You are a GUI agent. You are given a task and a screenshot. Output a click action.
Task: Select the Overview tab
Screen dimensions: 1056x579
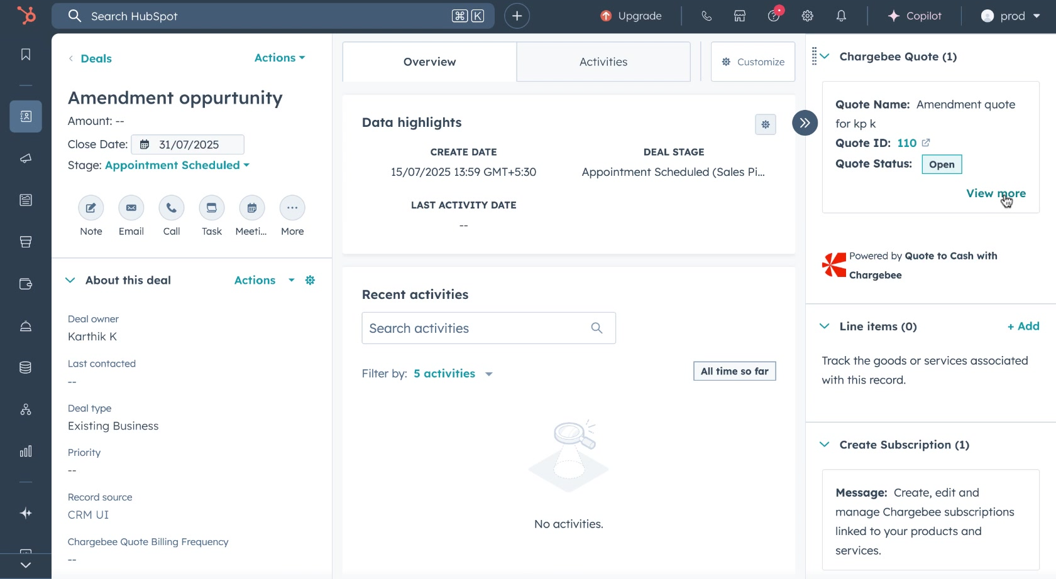429,62
